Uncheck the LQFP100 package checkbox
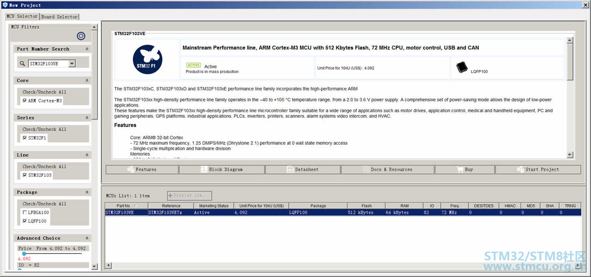The image size is (591, 277). [x=24, y=221]
